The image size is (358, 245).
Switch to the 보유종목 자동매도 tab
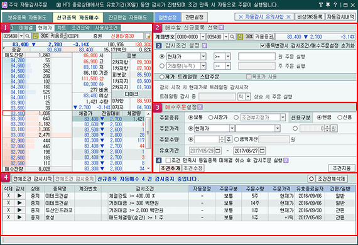coord(28,18)
